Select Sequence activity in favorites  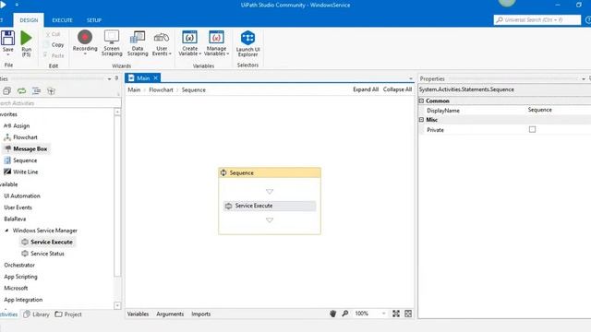[20, 160]
